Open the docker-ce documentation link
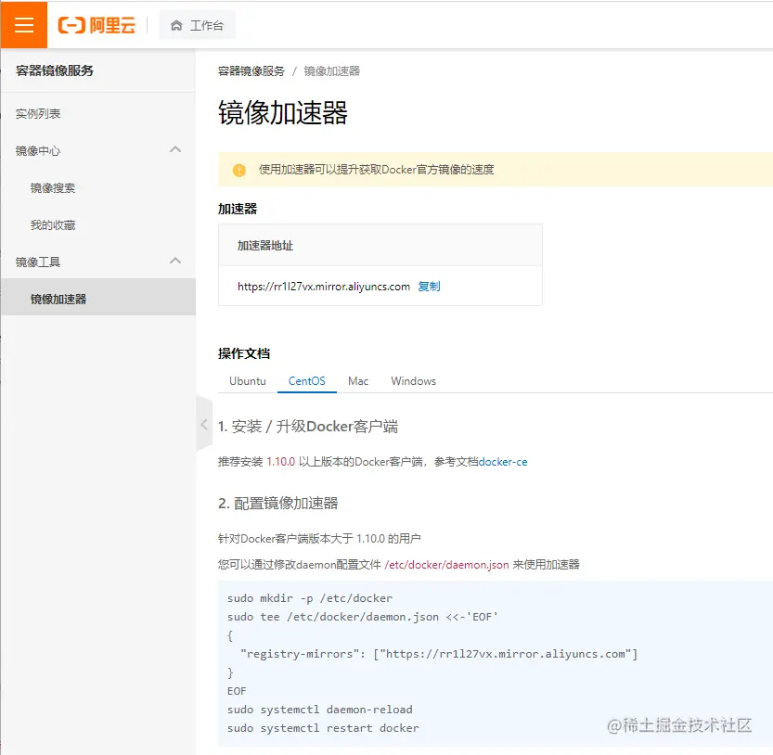 pyautogui.click(x=503, y=462)
